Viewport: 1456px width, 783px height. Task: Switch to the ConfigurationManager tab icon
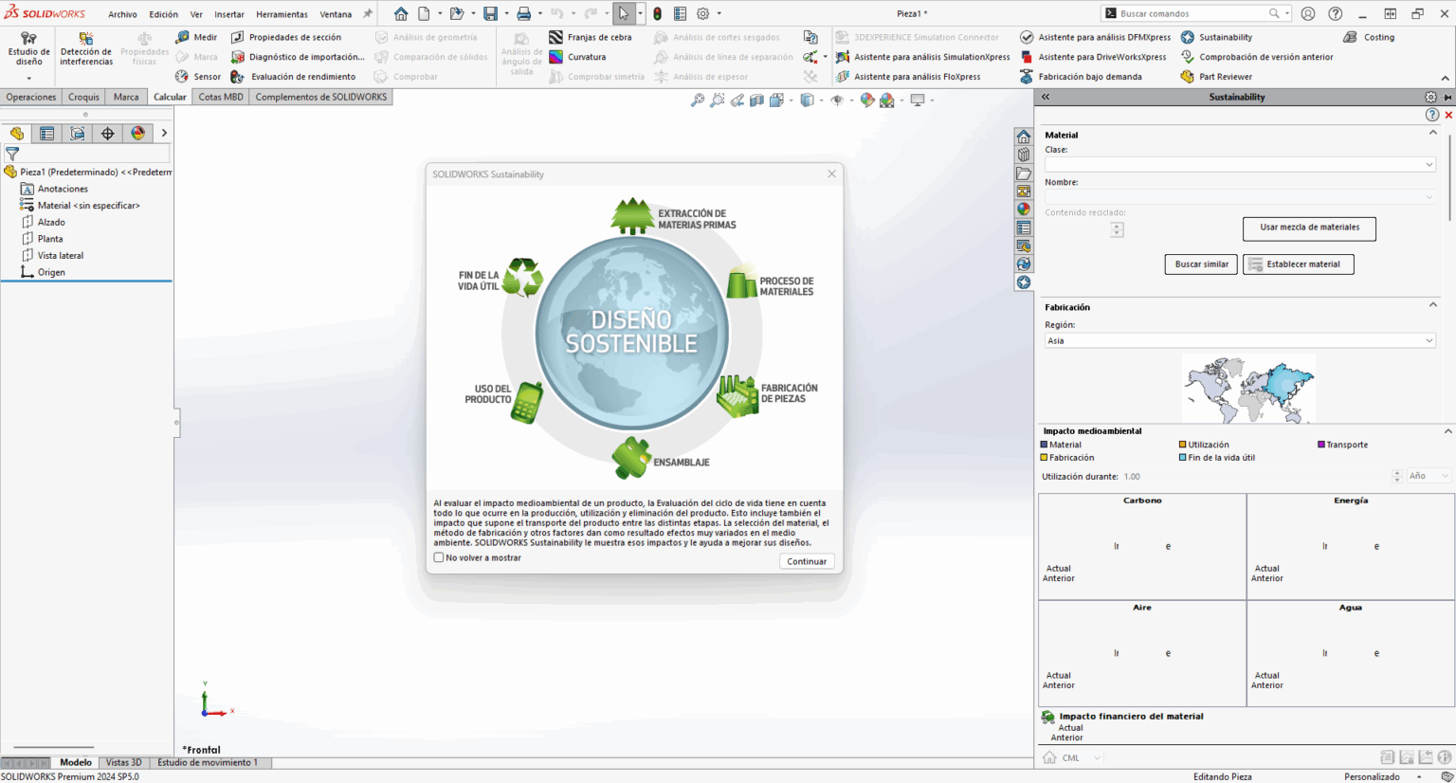coord(76,133)
